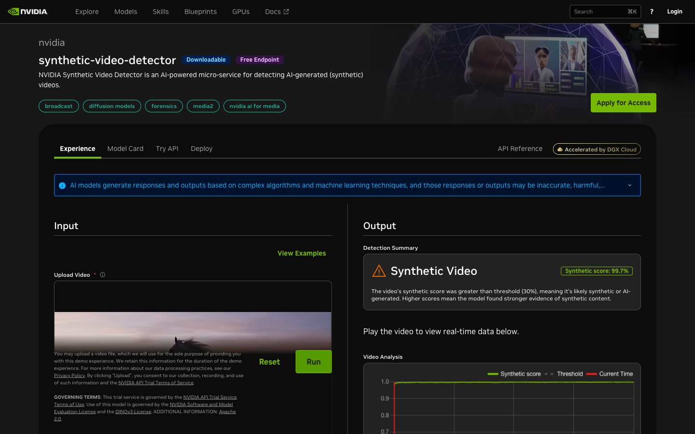Screen dimensions: 695x434
Task: Open GPUs in top navigation
Action: coord(241,12)
